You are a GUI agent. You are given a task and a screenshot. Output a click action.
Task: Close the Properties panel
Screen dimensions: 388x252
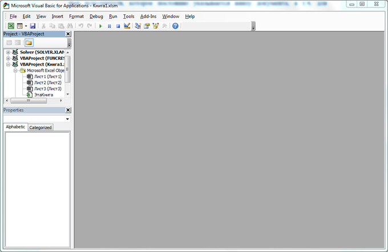(x=68, y=110)
